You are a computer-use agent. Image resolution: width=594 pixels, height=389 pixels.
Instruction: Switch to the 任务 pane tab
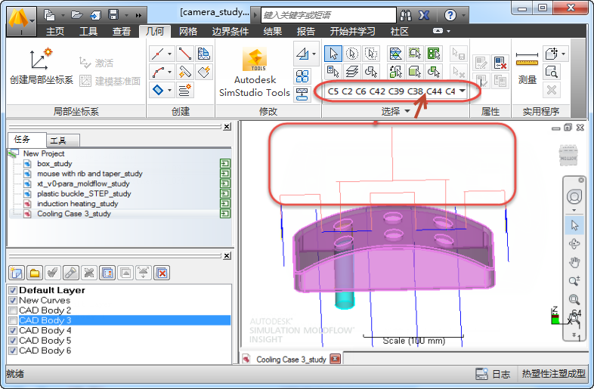pos(27,140)
